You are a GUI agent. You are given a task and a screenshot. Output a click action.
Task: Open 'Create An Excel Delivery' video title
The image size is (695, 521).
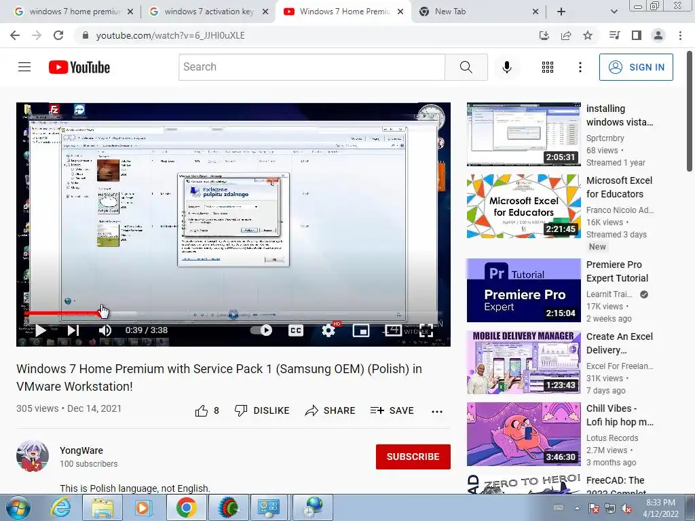(x=619, y=343)
